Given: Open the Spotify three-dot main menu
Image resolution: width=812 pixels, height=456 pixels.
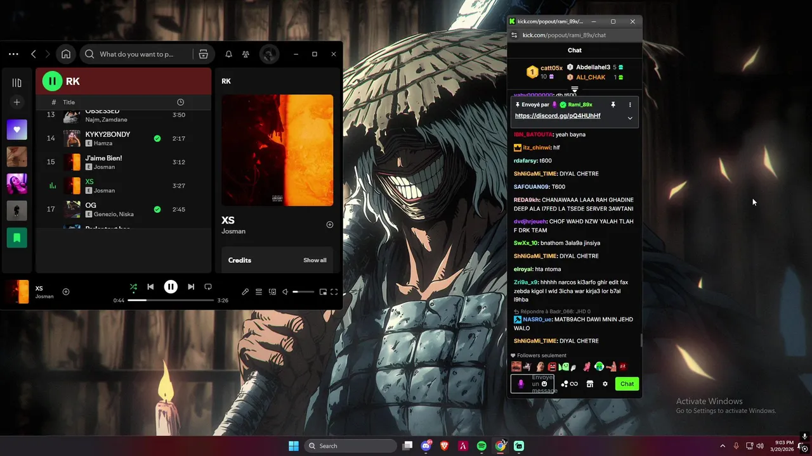Looking at the screenshot, I should [x=13, y=54].
